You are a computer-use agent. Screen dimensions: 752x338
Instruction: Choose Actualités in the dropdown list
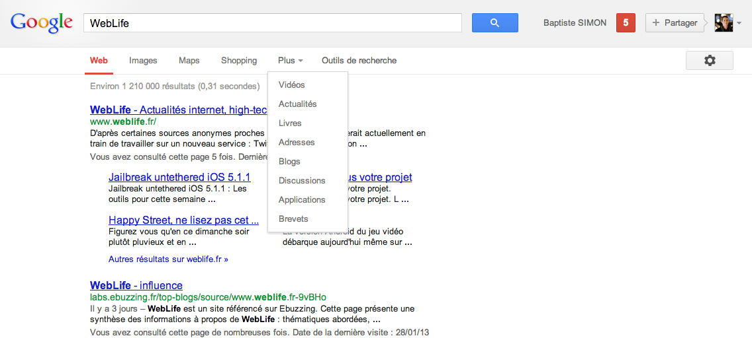(x=298, y=104)
